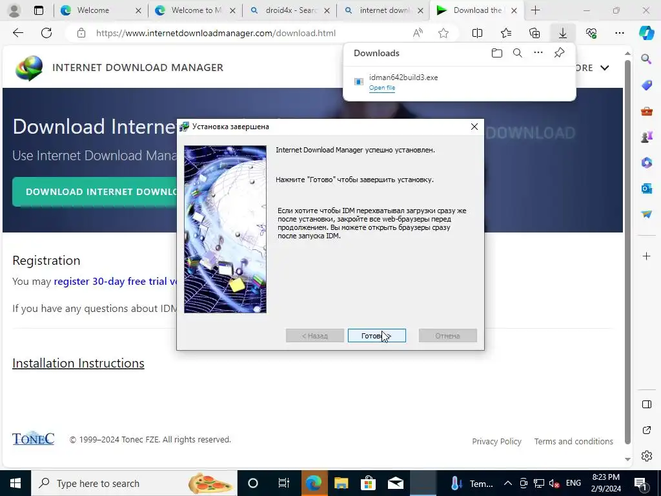Open Windows Start menu
The width and height of the screenshot is (661, 496).
coord(15,483)
